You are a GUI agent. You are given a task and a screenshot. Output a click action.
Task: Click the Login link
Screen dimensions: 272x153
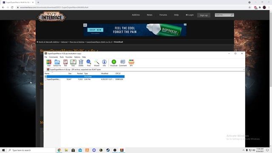(190, 15)
